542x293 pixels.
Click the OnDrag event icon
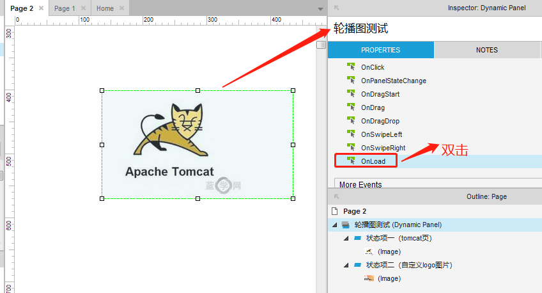(351, 107)
